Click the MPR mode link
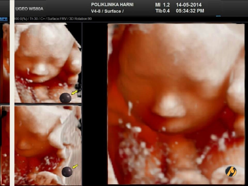 pyautogui.click(x=4, y=19)
